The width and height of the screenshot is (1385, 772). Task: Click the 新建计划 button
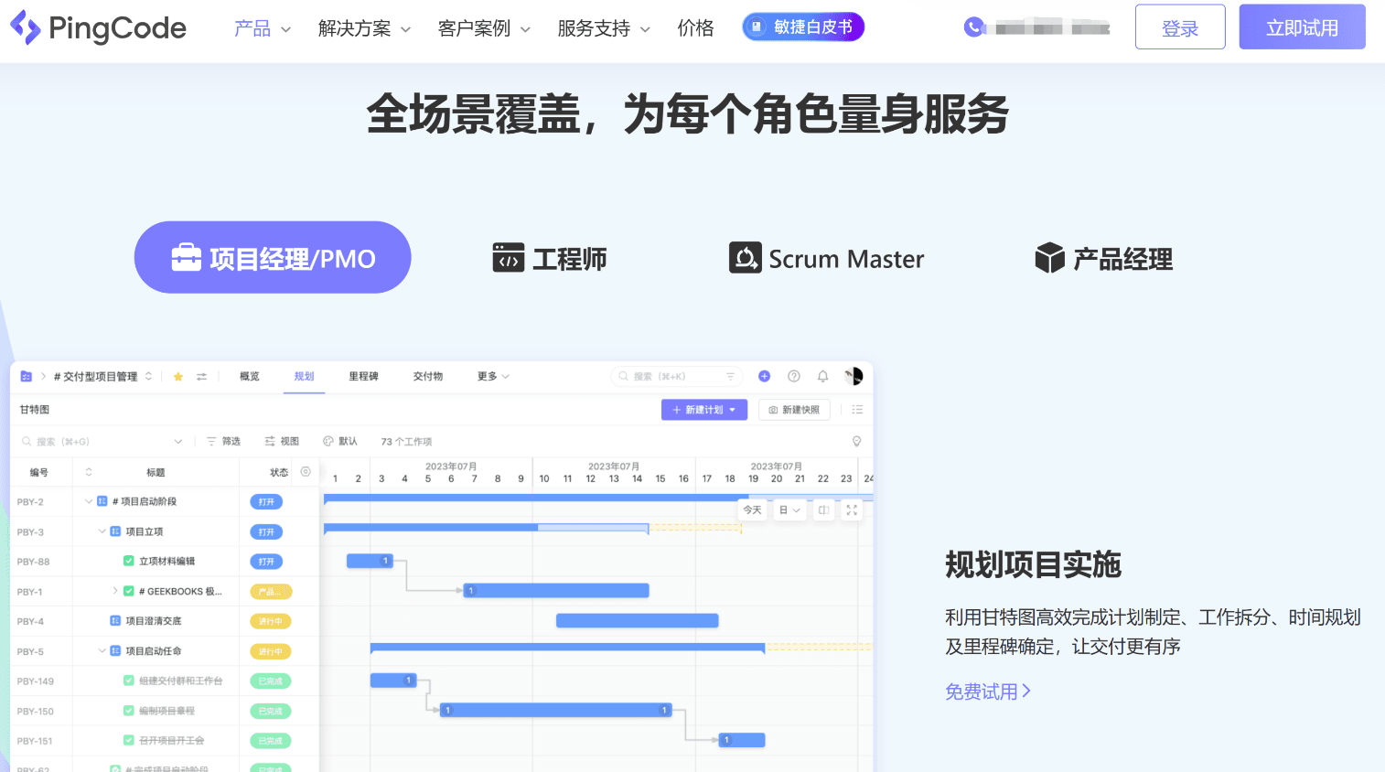[x=704, y=410]
